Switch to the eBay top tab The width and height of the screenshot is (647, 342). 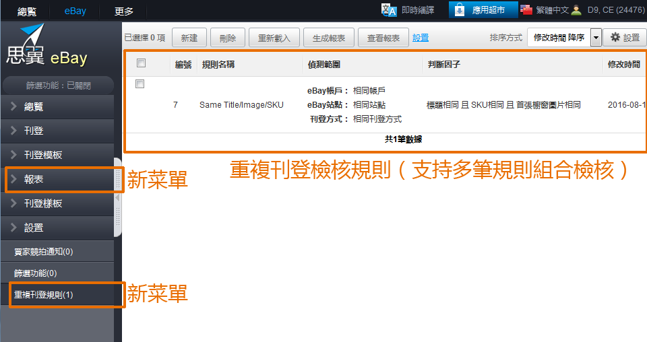tap(75, 11)
